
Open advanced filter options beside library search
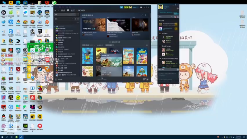(x=77, y=23)
